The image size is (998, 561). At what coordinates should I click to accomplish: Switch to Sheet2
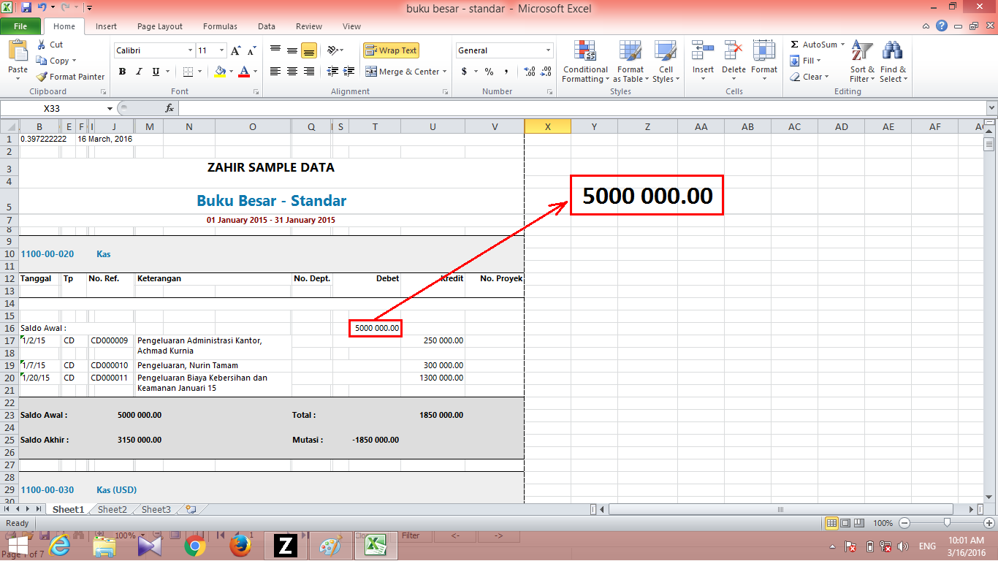click(113, 509)
